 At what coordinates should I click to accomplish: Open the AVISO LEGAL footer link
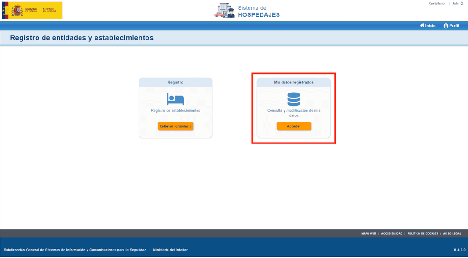point(452,233)
